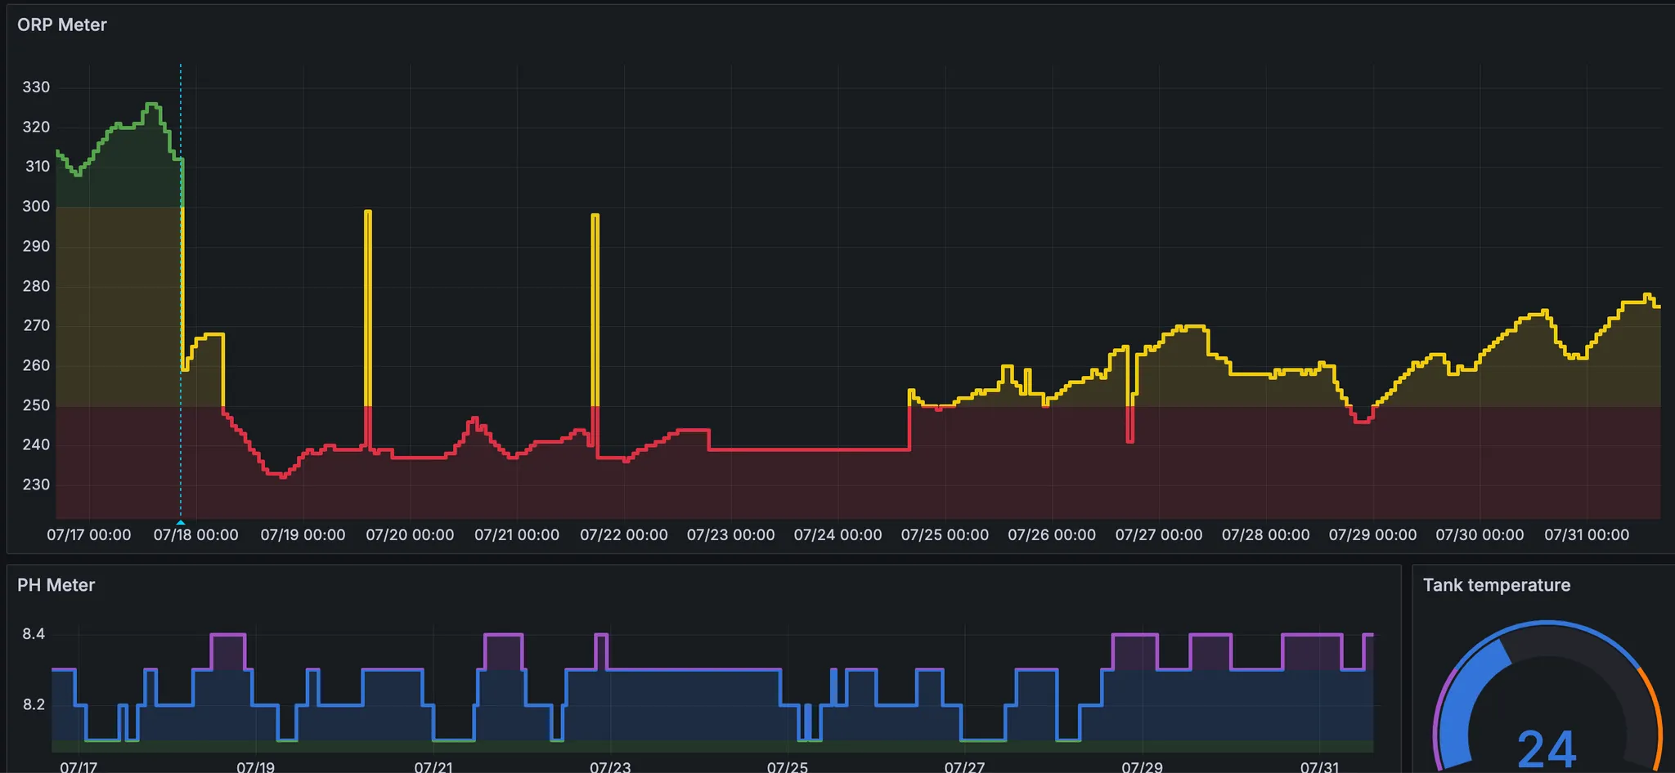Click the 8.4 value on PH y-axis

[x=34, y=634]
